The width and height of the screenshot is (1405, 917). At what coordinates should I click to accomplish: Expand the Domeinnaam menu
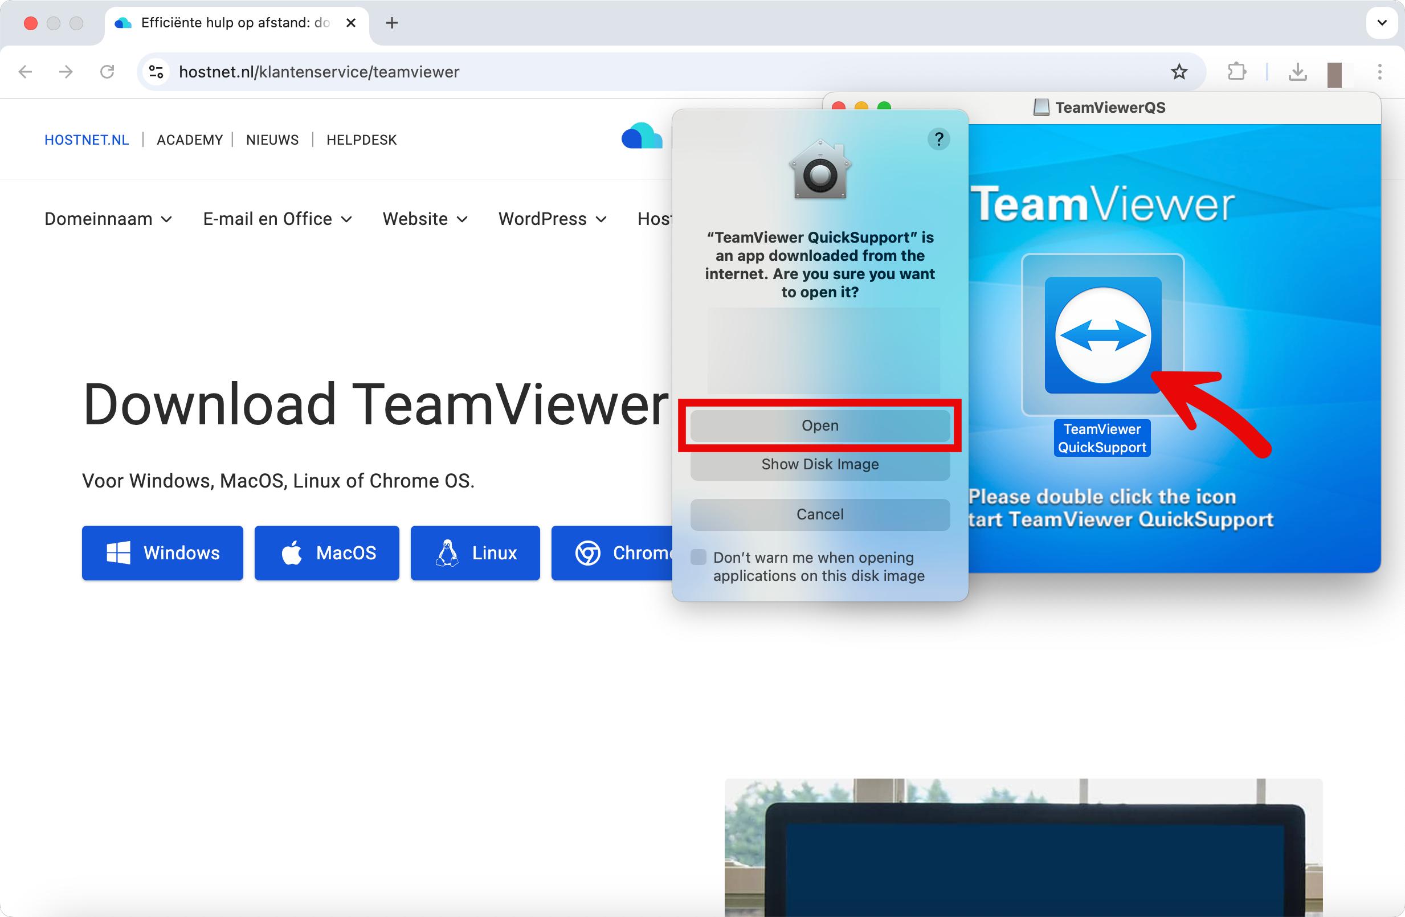(x=108, y=219)
